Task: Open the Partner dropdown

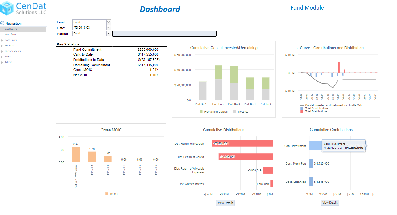Action: point(108,33)
